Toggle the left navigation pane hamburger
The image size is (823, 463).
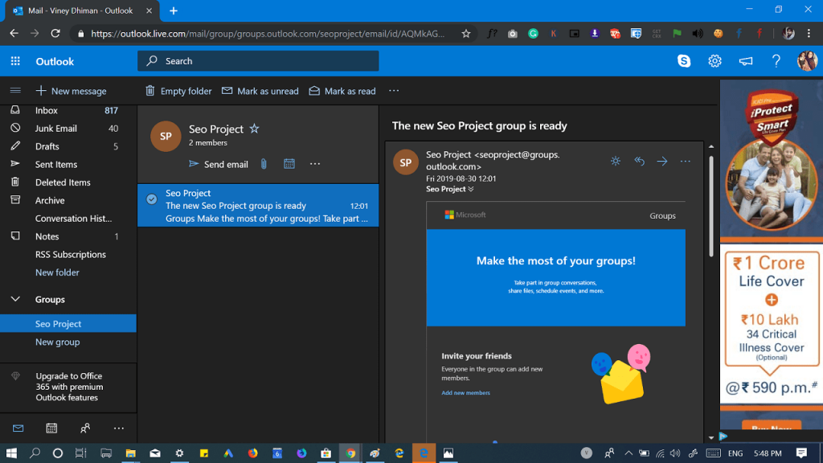pos(15,91)
